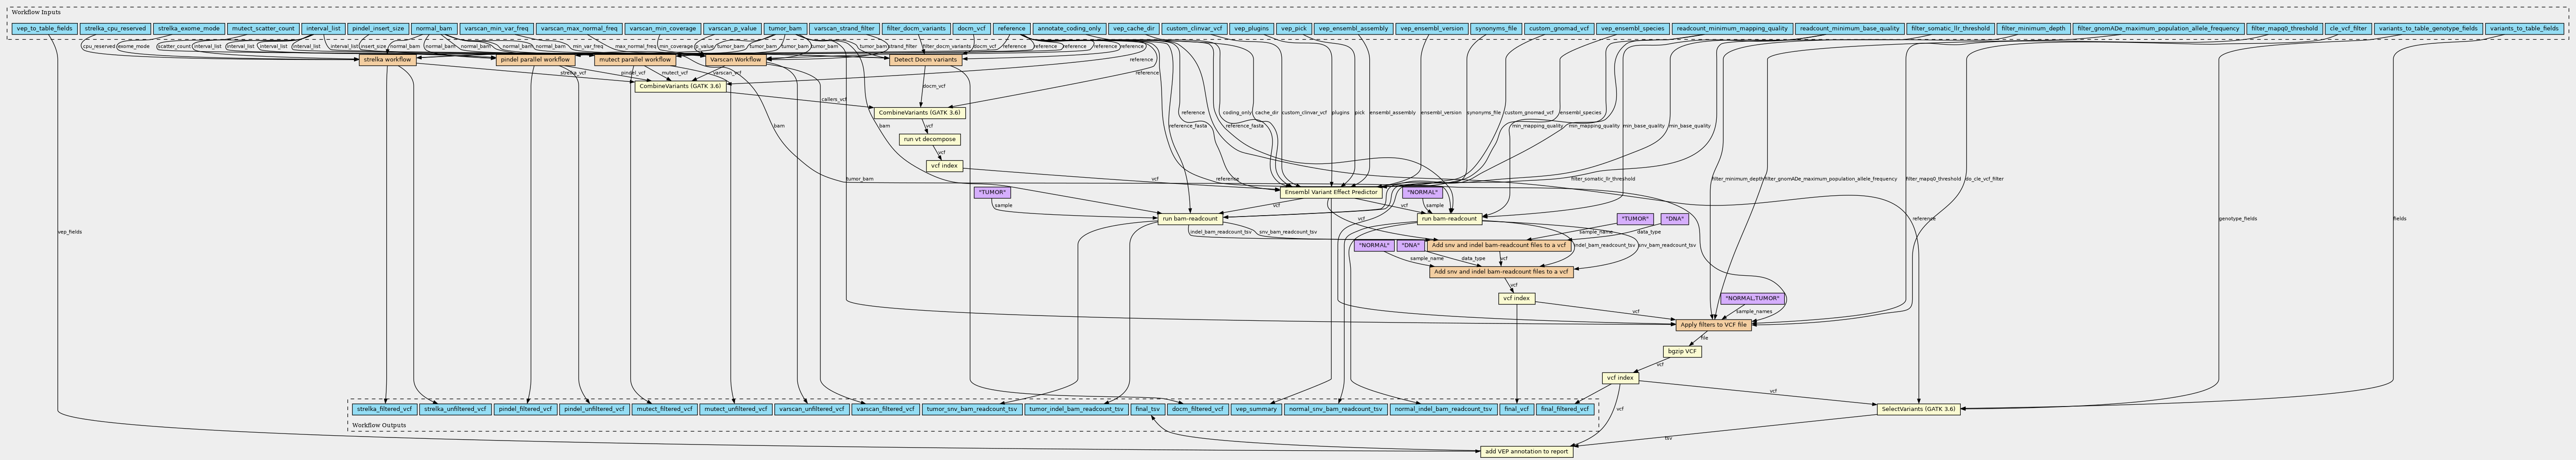The width and height of the screenshot is (2576, 460).
Task: Click the mutect_scatter_count input node
Action: (263, 29)
